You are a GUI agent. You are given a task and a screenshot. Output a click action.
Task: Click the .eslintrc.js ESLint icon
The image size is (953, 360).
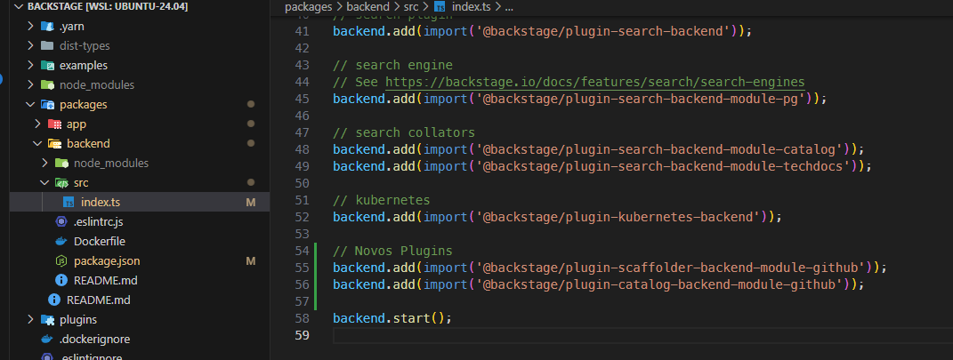pyautogui.click(x=61, y=221)
